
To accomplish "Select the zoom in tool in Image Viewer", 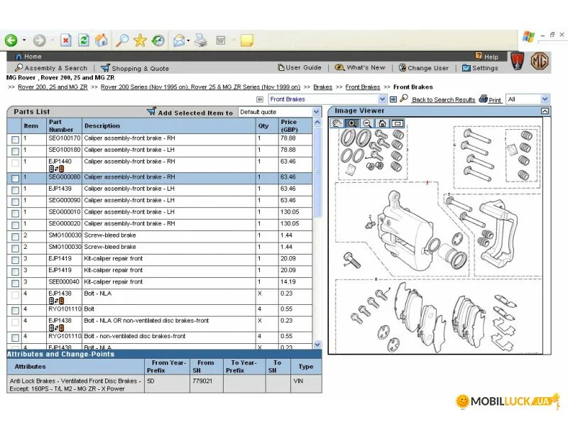I will [x=351, y=123].
